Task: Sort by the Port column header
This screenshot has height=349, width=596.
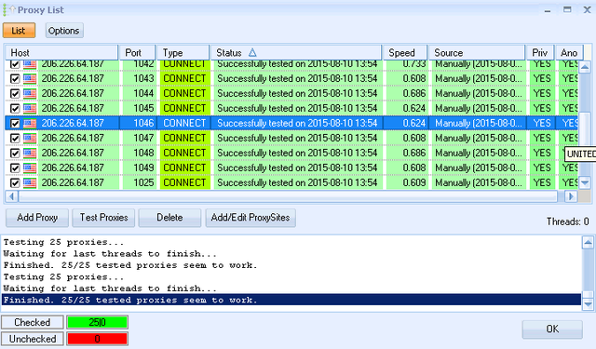Action: tap(137, 53)
